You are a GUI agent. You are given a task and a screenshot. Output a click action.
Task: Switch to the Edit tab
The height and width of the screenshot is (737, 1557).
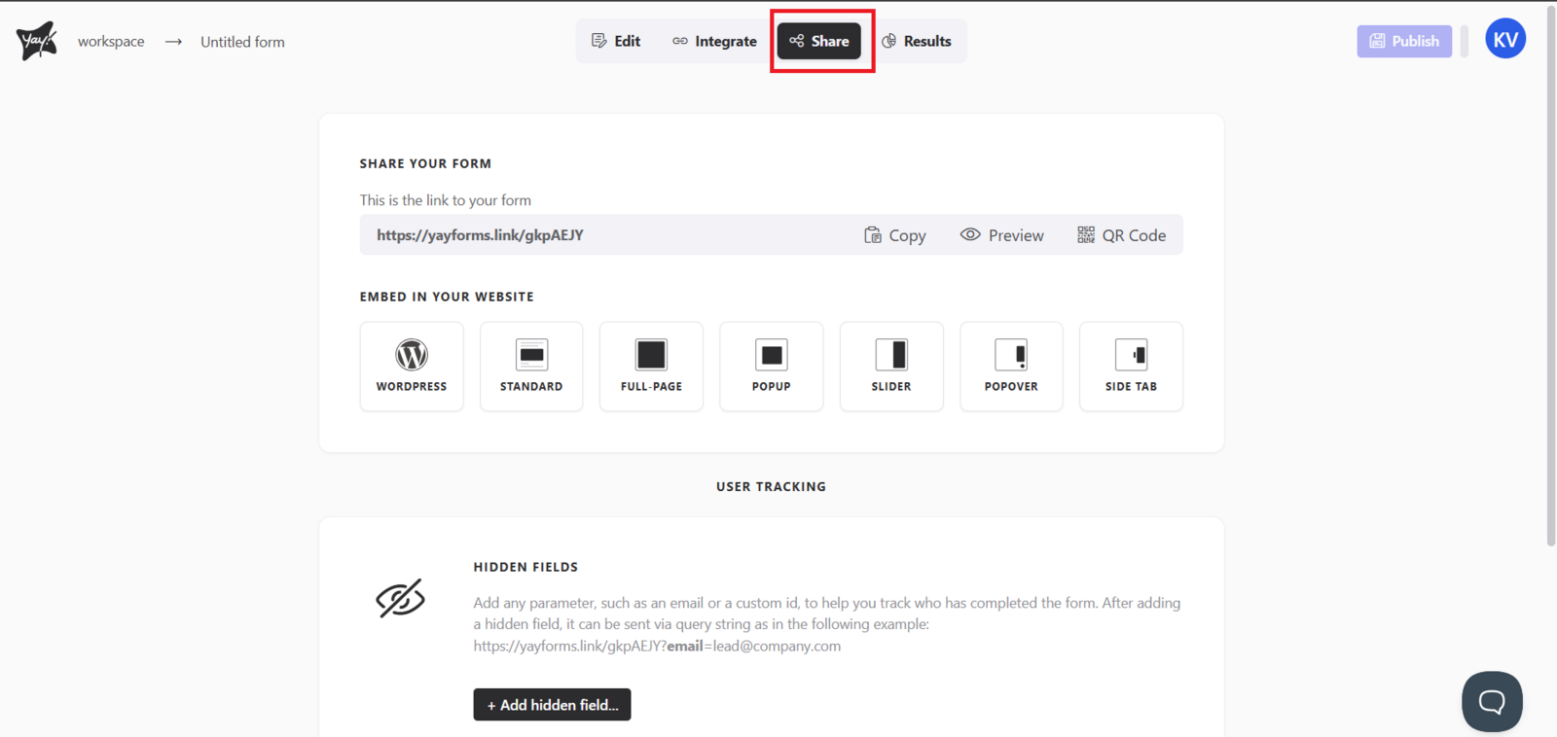pos(616,41)
